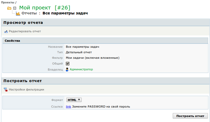Click the filter funnel icon
This screenshot has width=210, height=122.
click(x=6, y=90)
